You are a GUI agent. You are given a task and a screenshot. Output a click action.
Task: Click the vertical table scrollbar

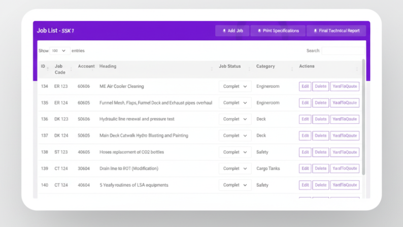pyautogui.click(x=363, y=117)
